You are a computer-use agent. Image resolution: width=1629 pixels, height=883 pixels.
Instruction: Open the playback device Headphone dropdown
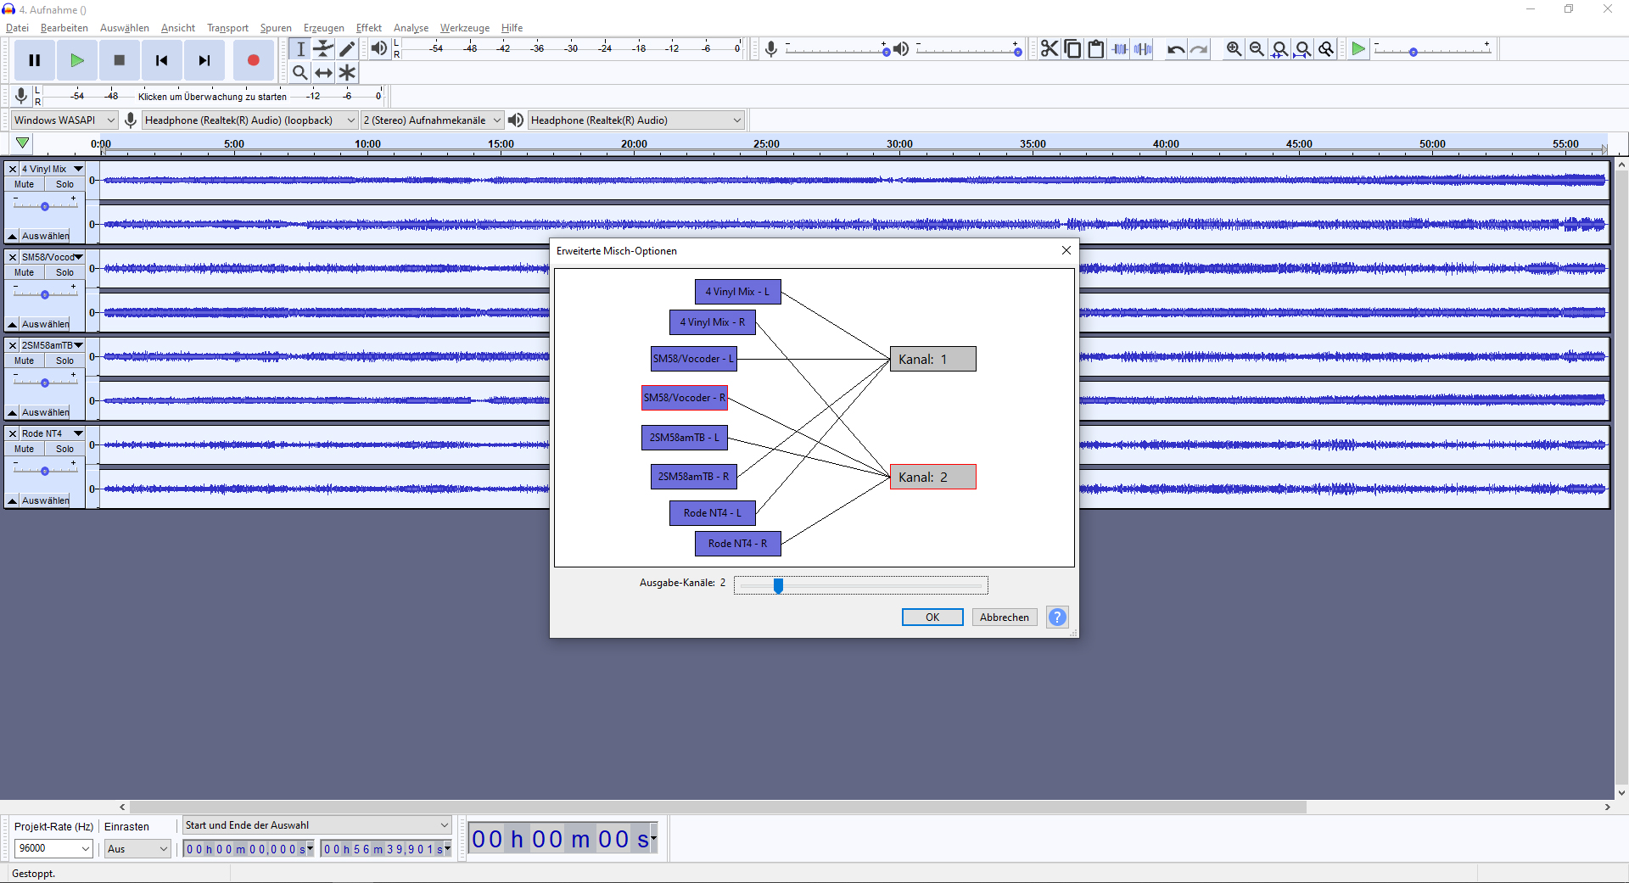click(x=636, y=120)
